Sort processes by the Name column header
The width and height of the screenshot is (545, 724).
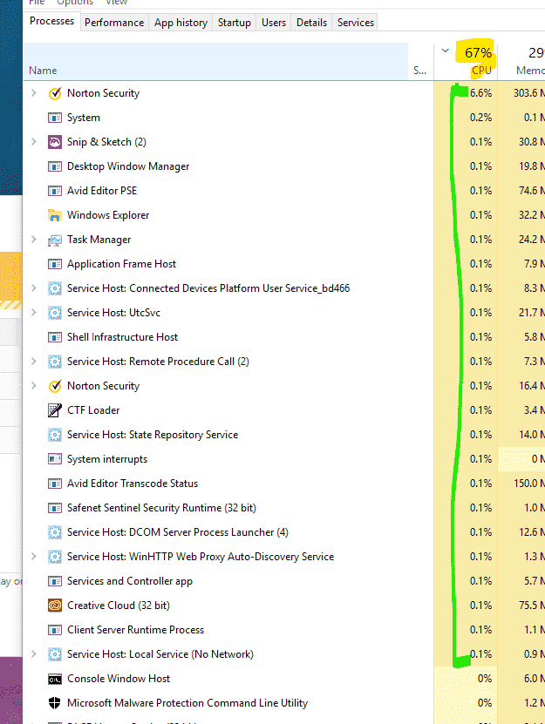(x=216, y=61)
